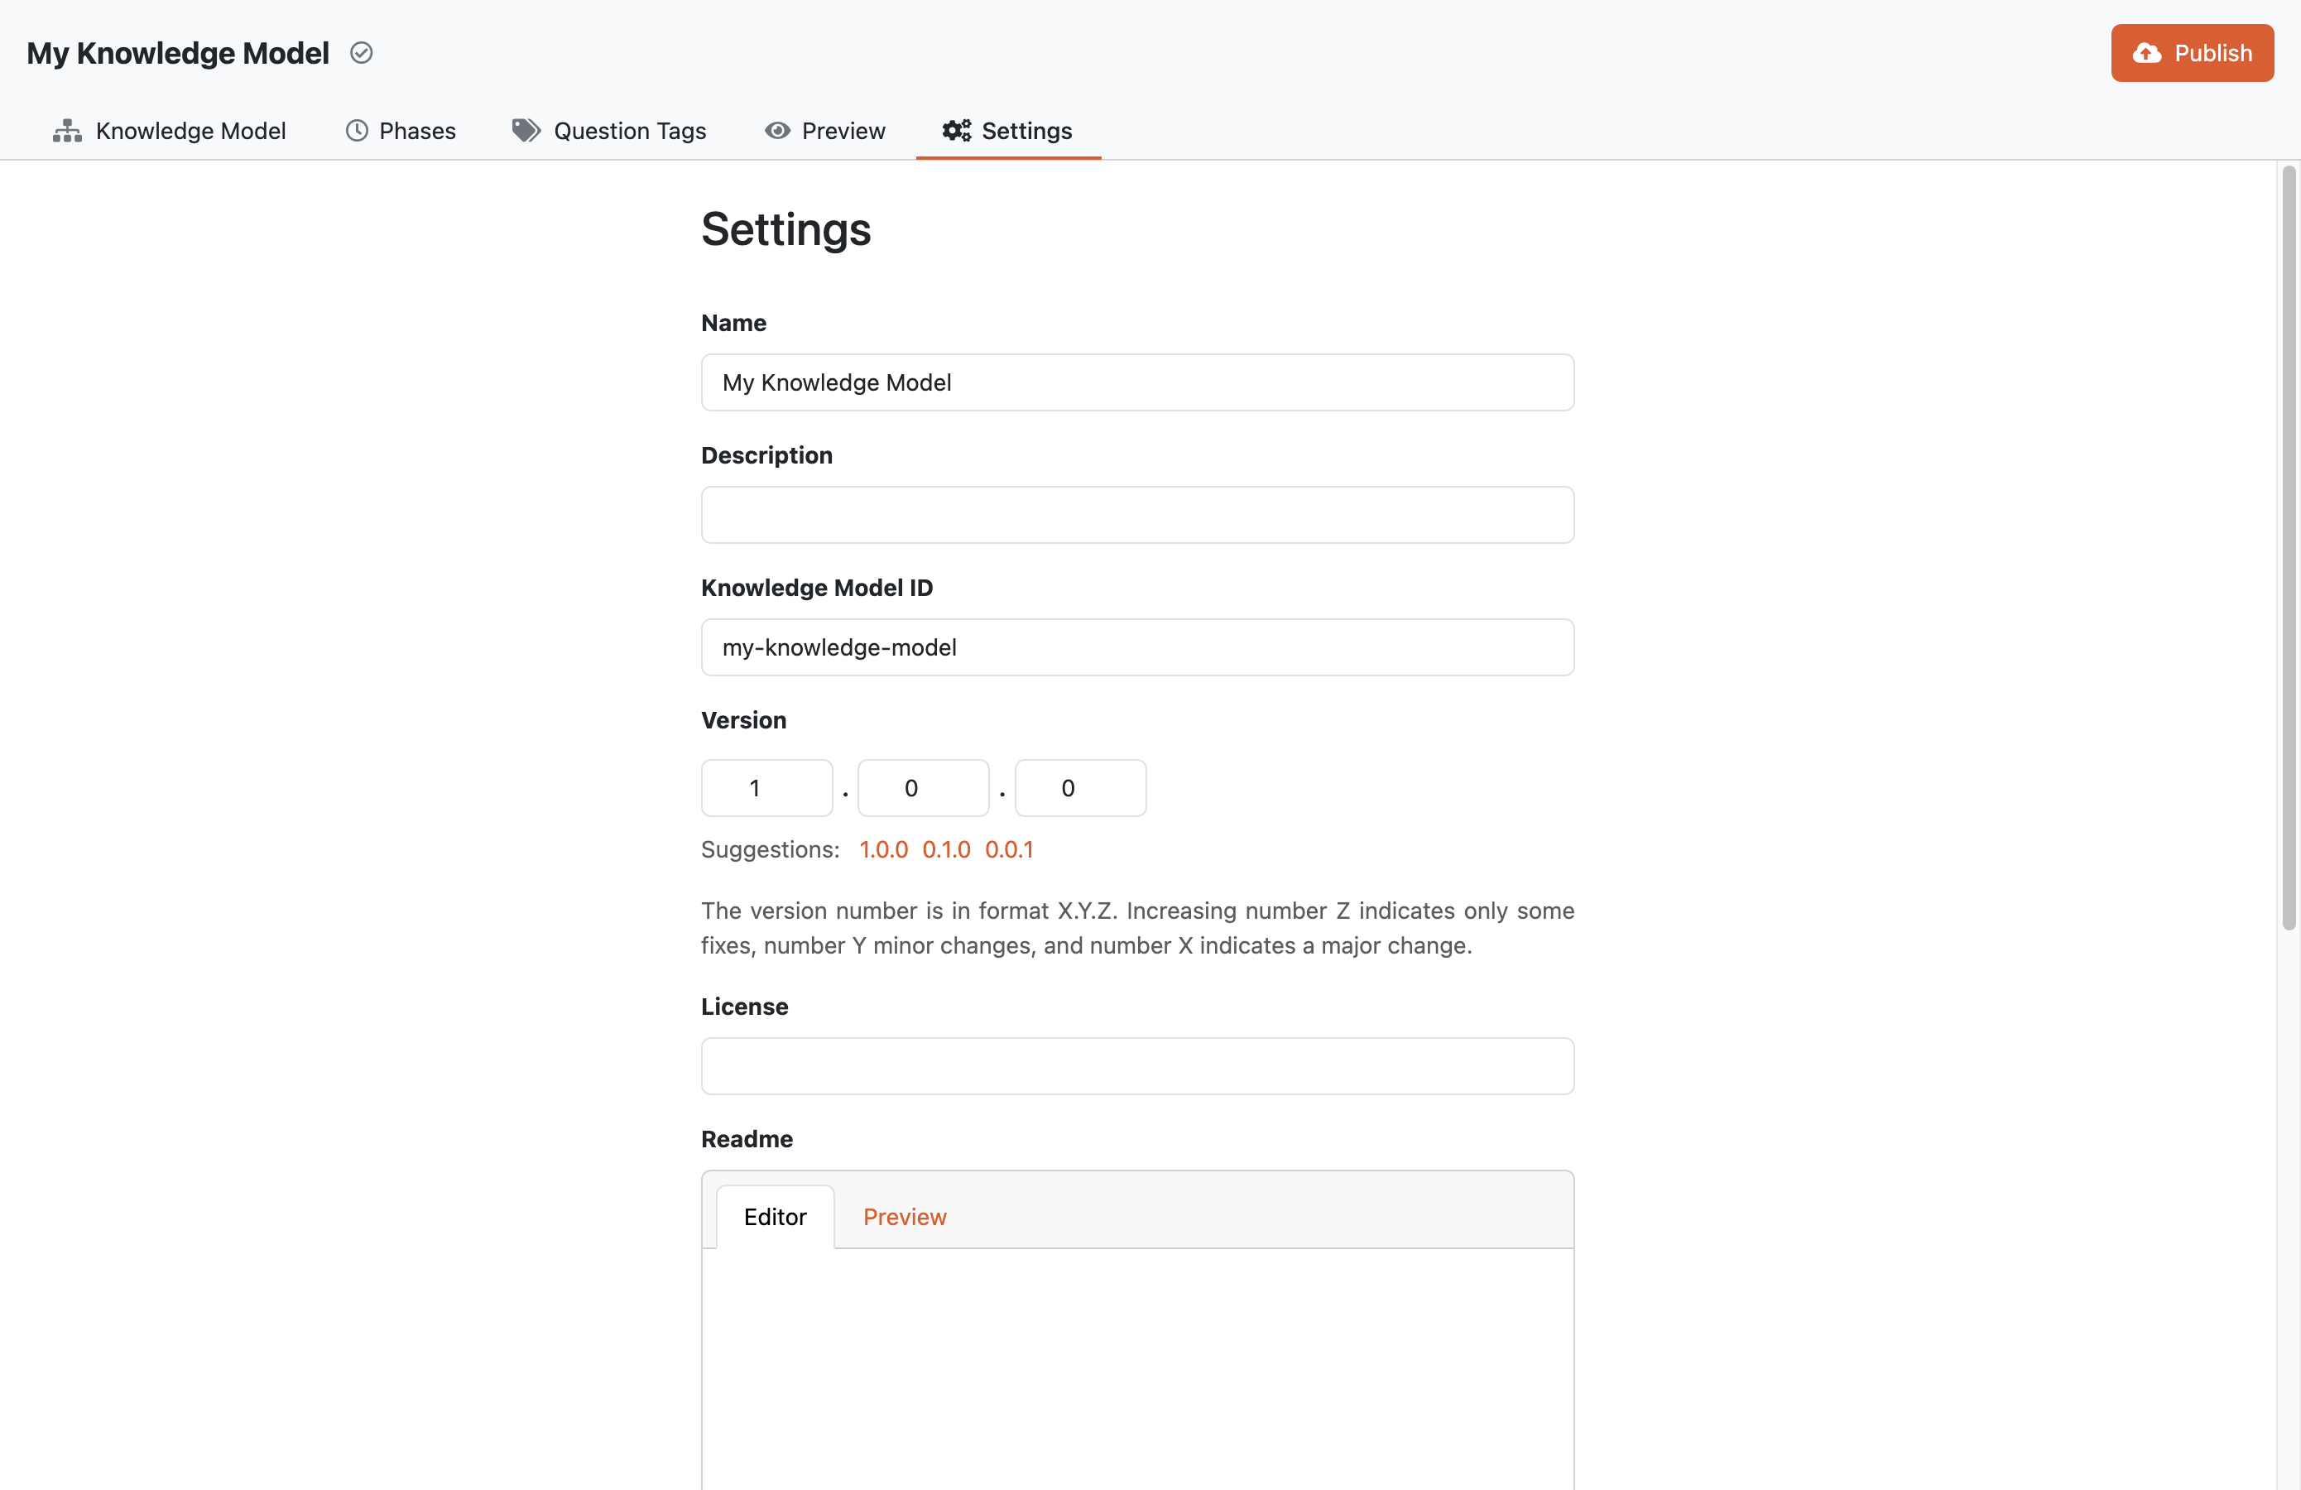Click the Question Tags tag icon
The height and width of the screenshot is (1490, 2301).
[526, 131]
